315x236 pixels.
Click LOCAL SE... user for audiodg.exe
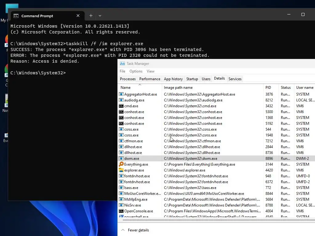[305, 100]
